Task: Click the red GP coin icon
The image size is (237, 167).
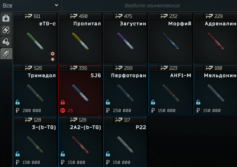Action: pyautogui.click(x=63, y=110)
